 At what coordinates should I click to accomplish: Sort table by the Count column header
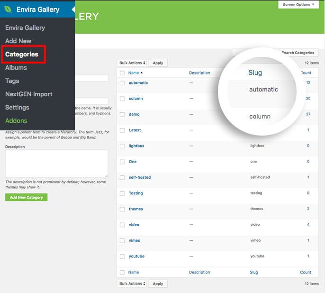pos(306,73)
